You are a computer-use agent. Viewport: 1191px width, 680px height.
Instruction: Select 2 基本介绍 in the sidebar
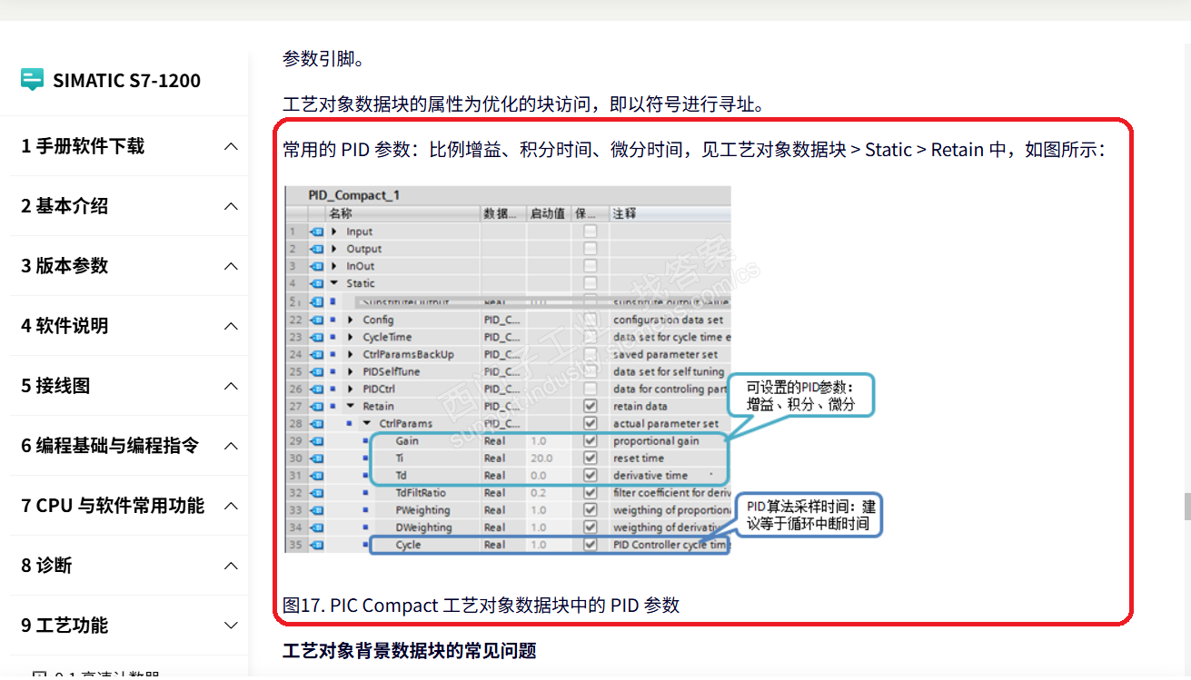tap(65, 206)
